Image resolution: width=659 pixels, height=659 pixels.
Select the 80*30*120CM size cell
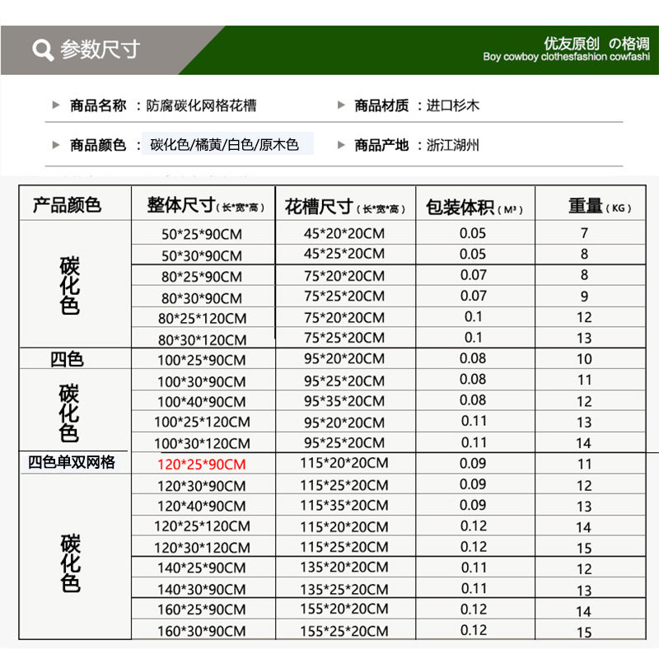[x=202, y=339]
